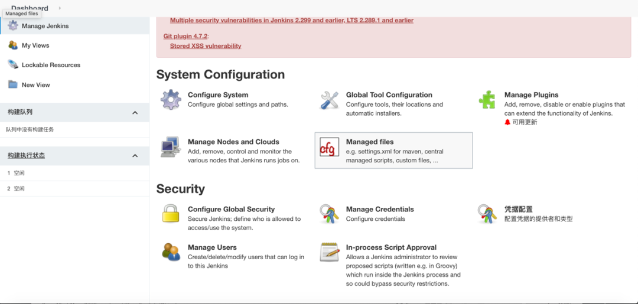Open the Dashboard breadcrumb arrow menu
638x304 pixels.
(x=60, y=8)
